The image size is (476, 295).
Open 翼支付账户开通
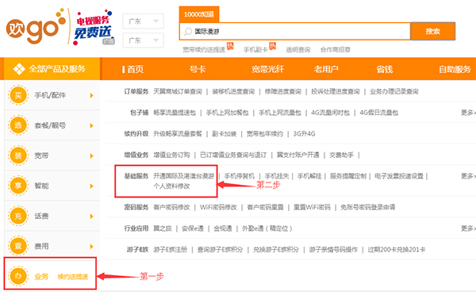tap(297, 155)
